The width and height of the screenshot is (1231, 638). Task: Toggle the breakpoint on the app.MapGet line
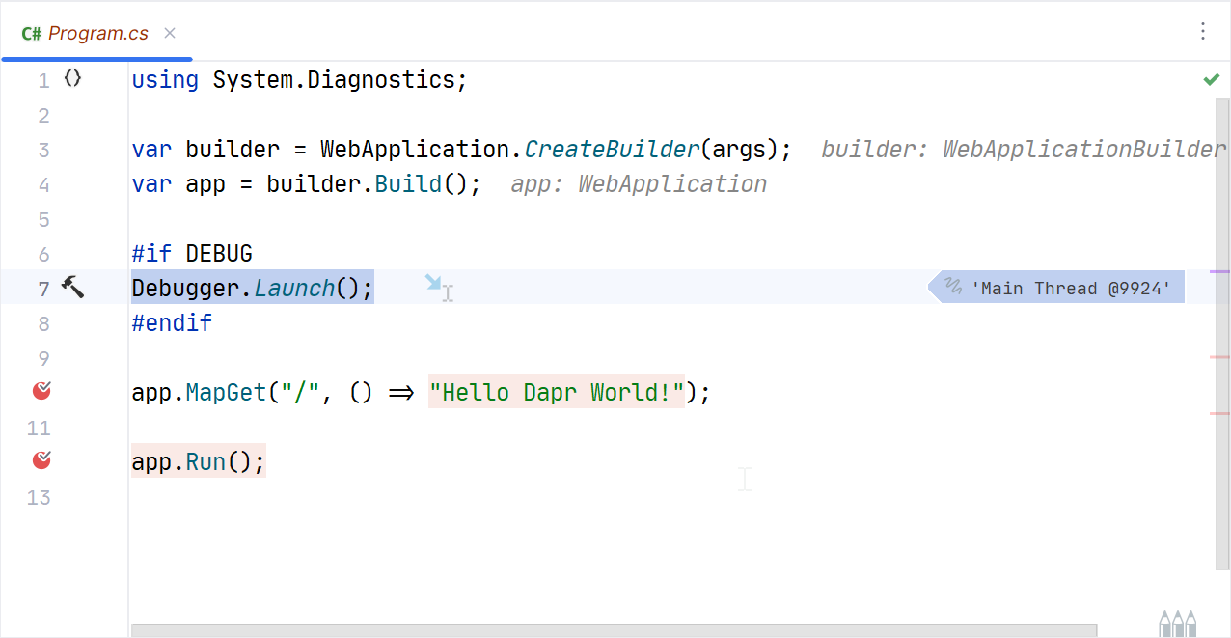tap(41, 391)
